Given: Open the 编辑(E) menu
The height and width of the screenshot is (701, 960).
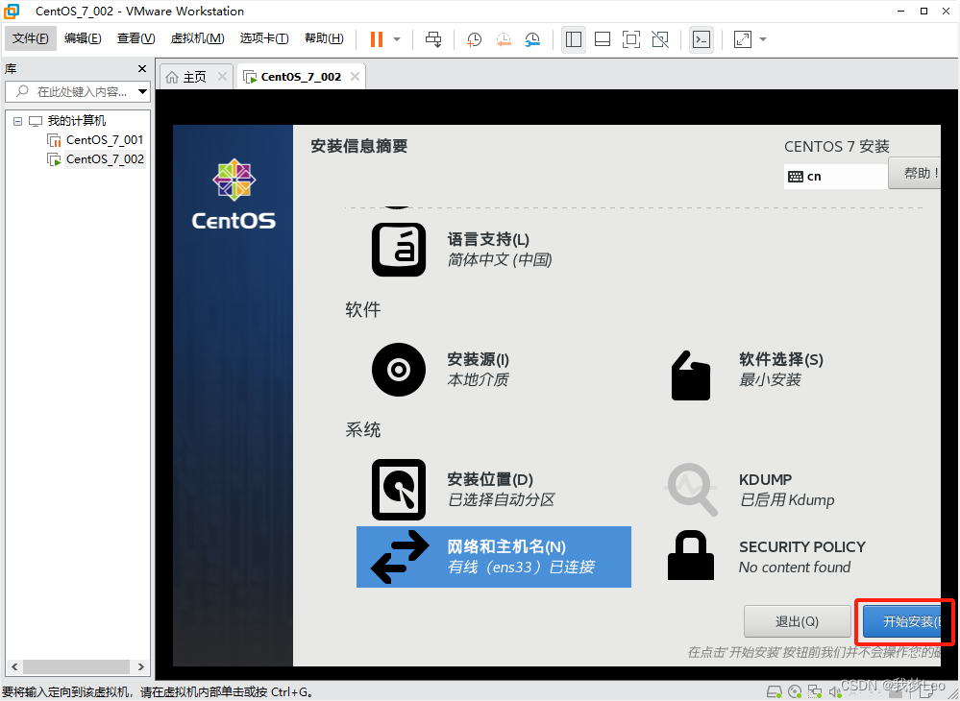Looking at the screenshot, I should point(83,38).
